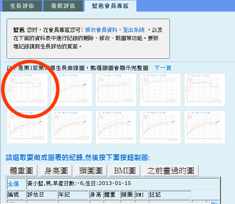This screenshot has height=204, width=235.
Task: Click the 黃小藍 child info row
Action: (x=123, y=183)
